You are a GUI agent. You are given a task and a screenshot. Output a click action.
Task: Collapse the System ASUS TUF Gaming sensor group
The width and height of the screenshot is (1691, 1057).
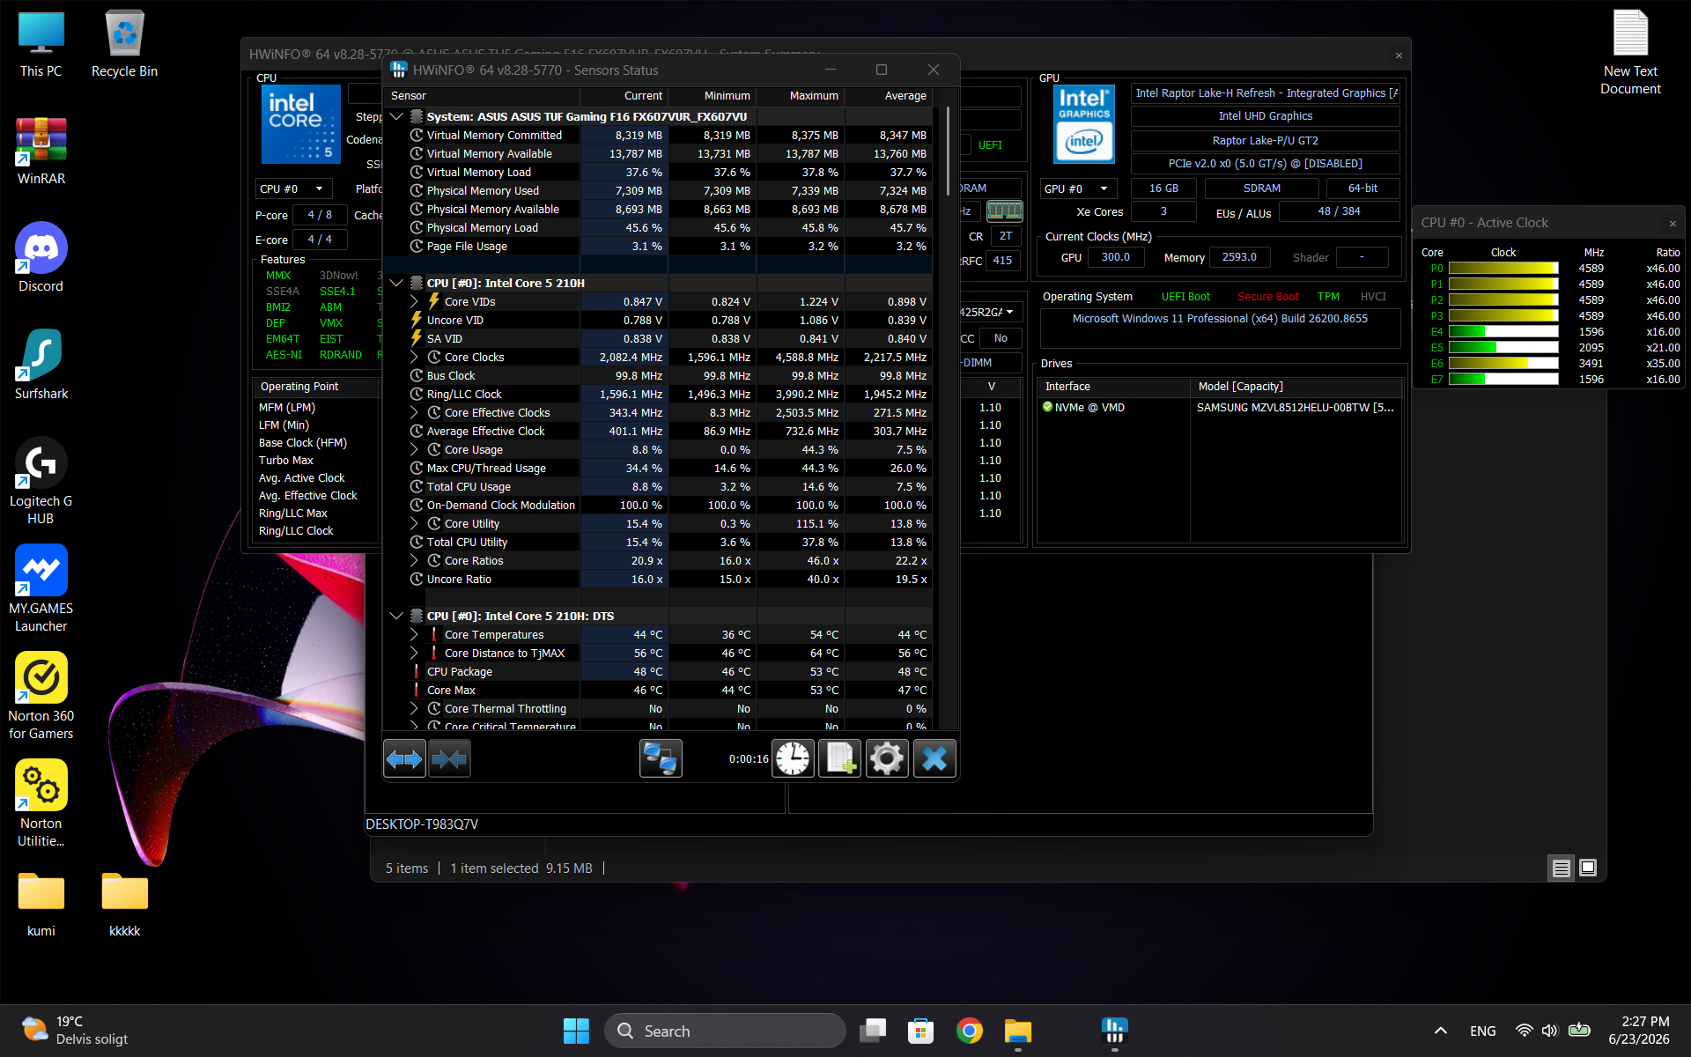(x=396, y=116)
